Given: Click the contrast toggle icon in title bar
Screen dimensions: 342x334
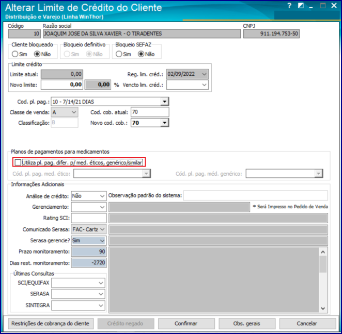Looking at the screenshot, I should pyautogui.click(x=301, y=6).
